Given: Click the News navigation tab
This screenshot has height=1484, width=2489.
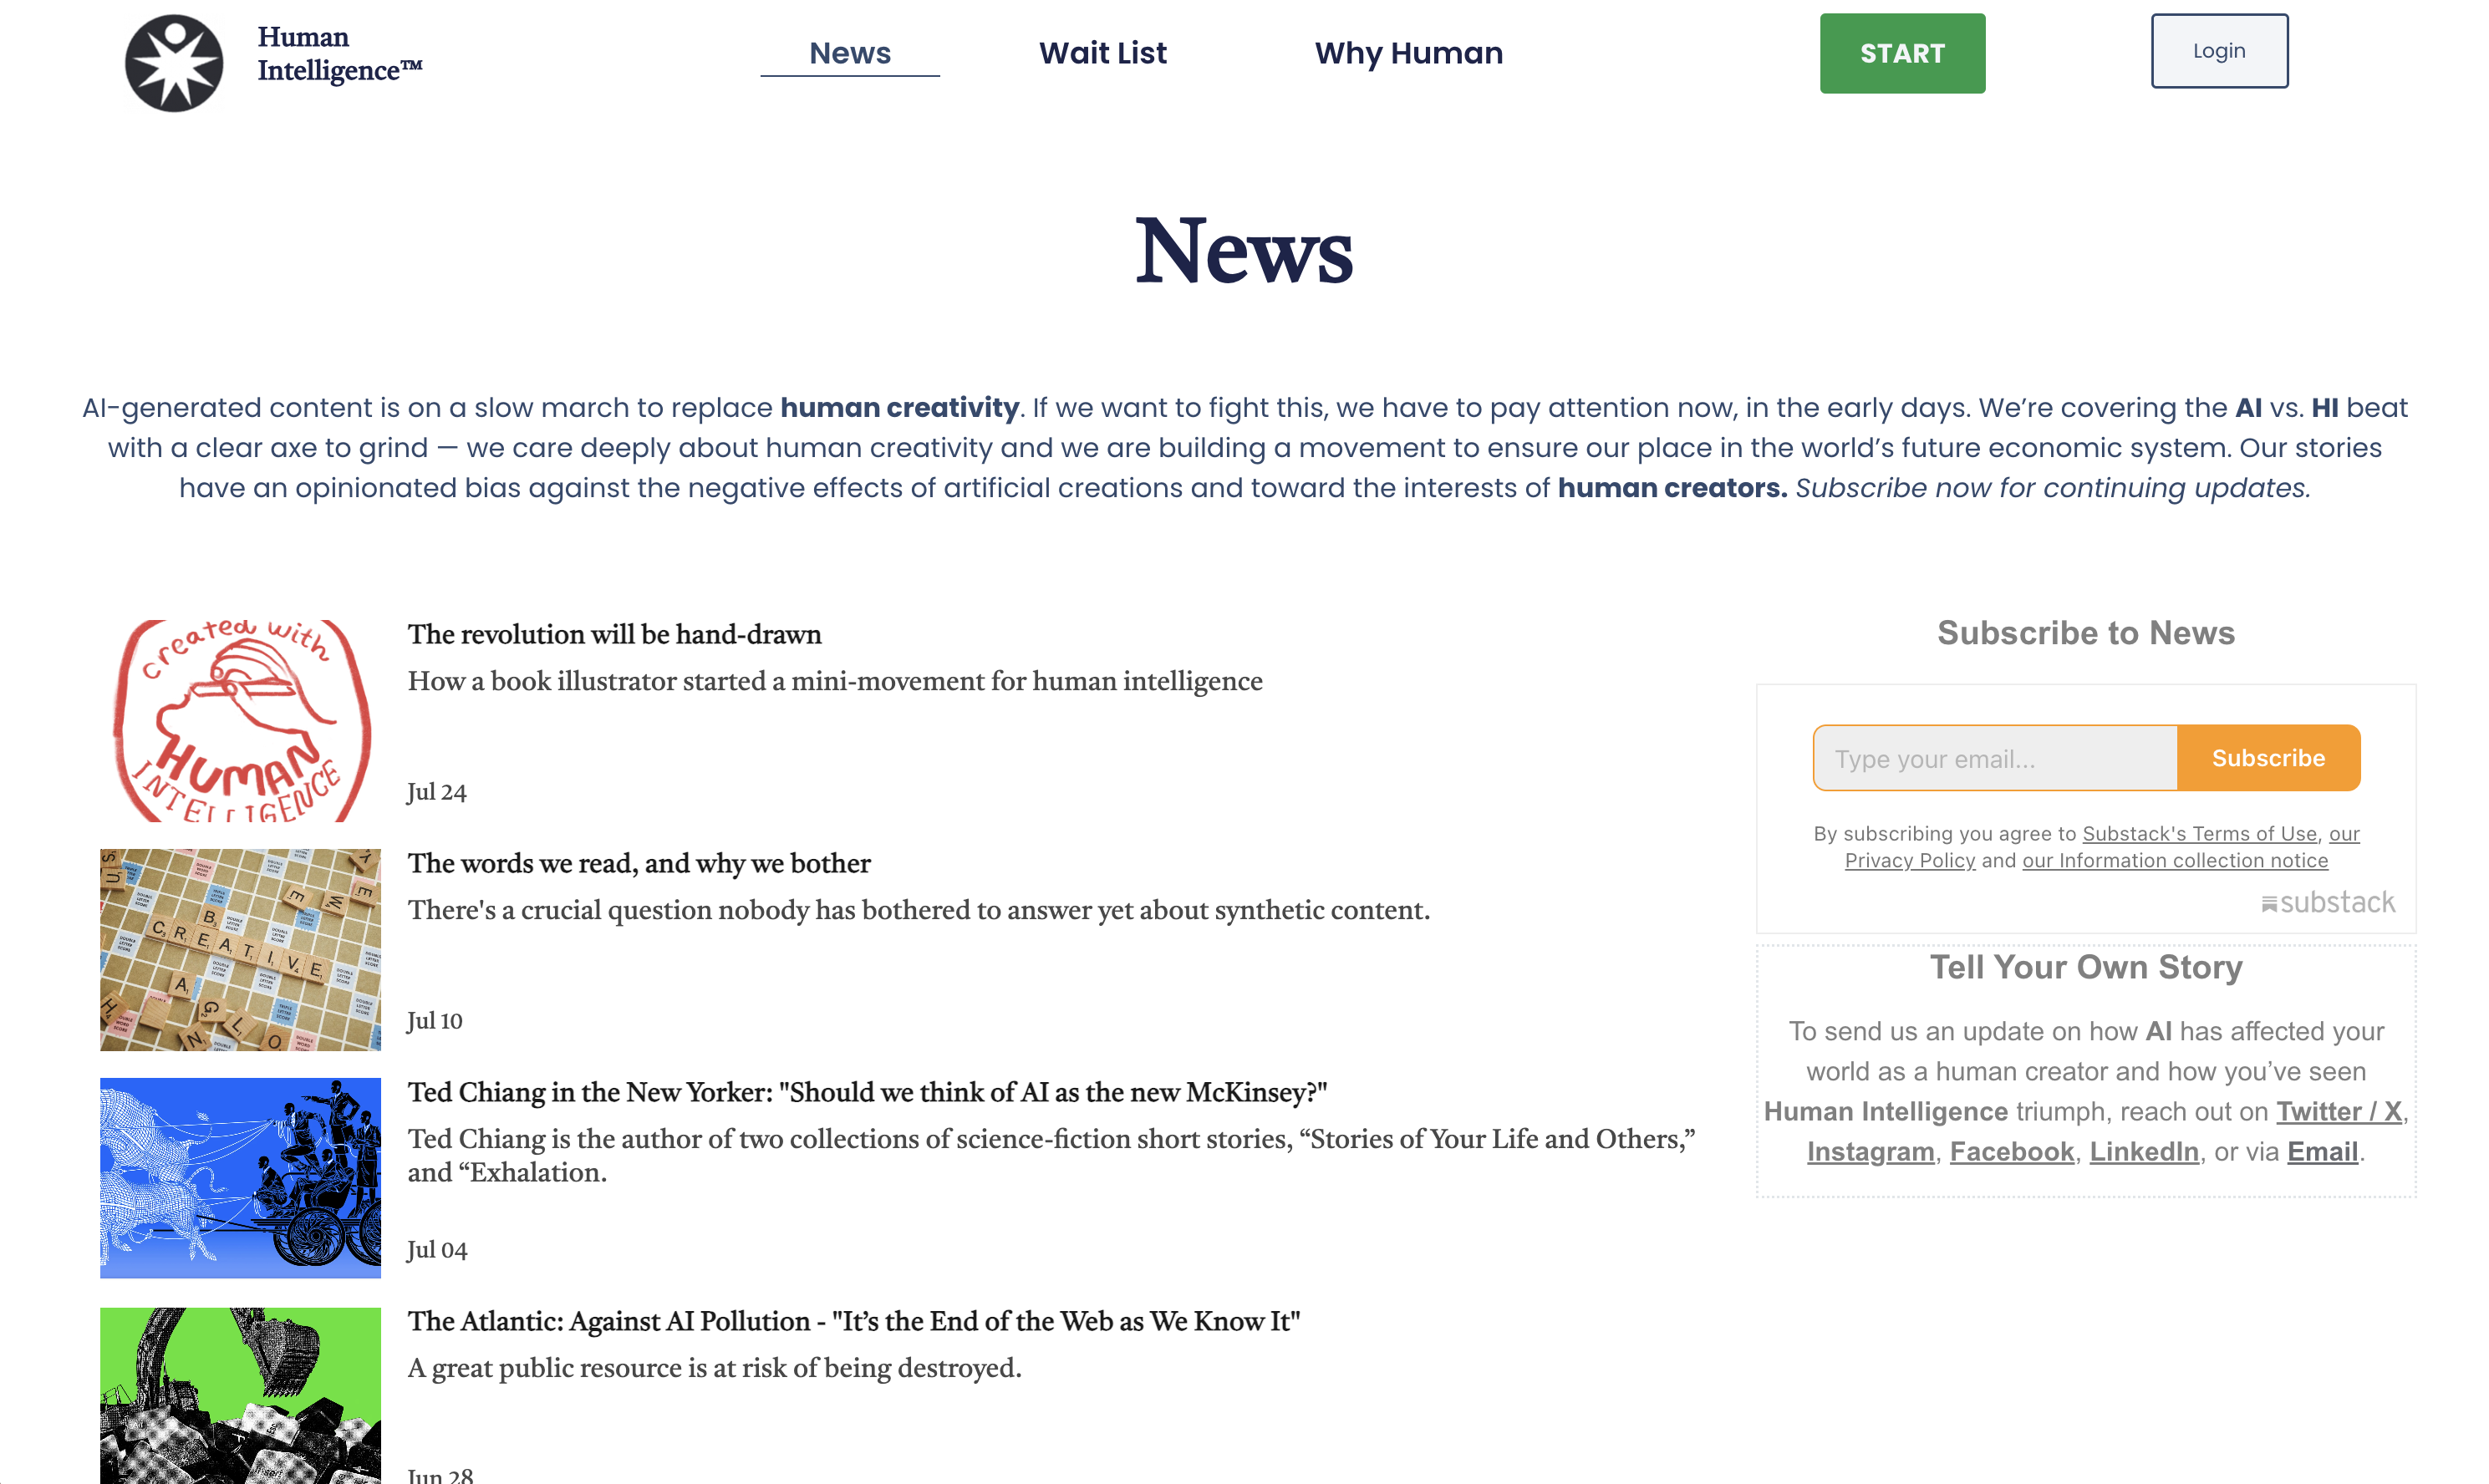Looking at the screenshot, I should click(x=848, y=51).
